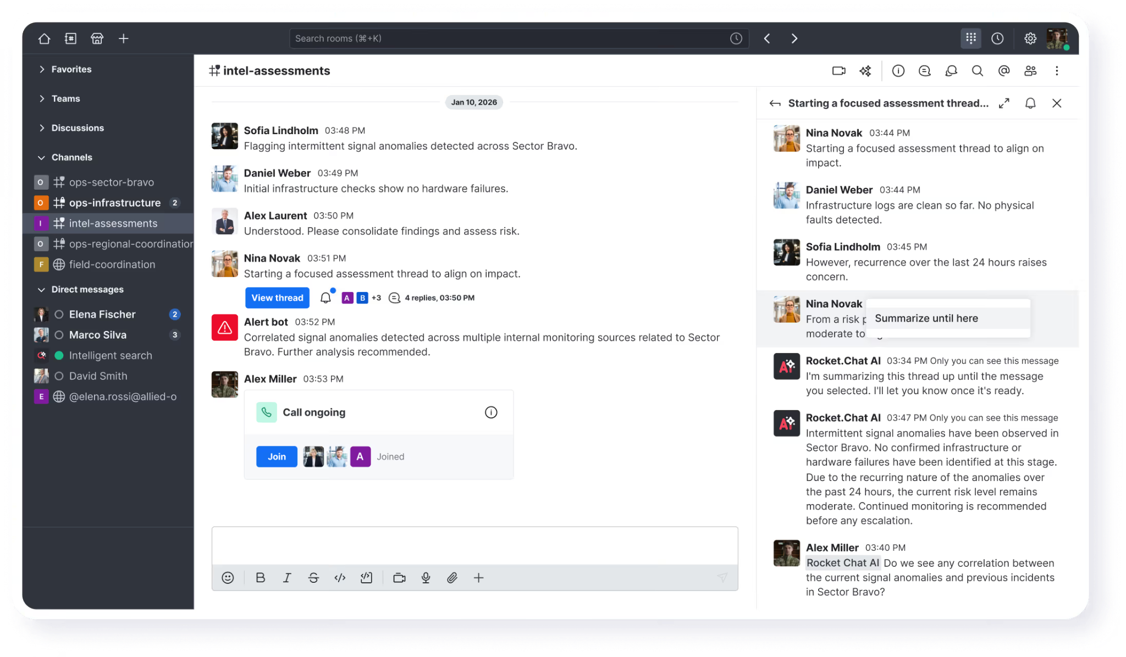The image size is (1126, 657).
Task: Open @elena.rossi federated conversation
Action: [108, 396]
